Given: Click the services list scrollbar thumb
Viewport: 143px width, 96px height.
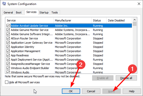Looking at the screenshot, I should [x=134, y=24].
